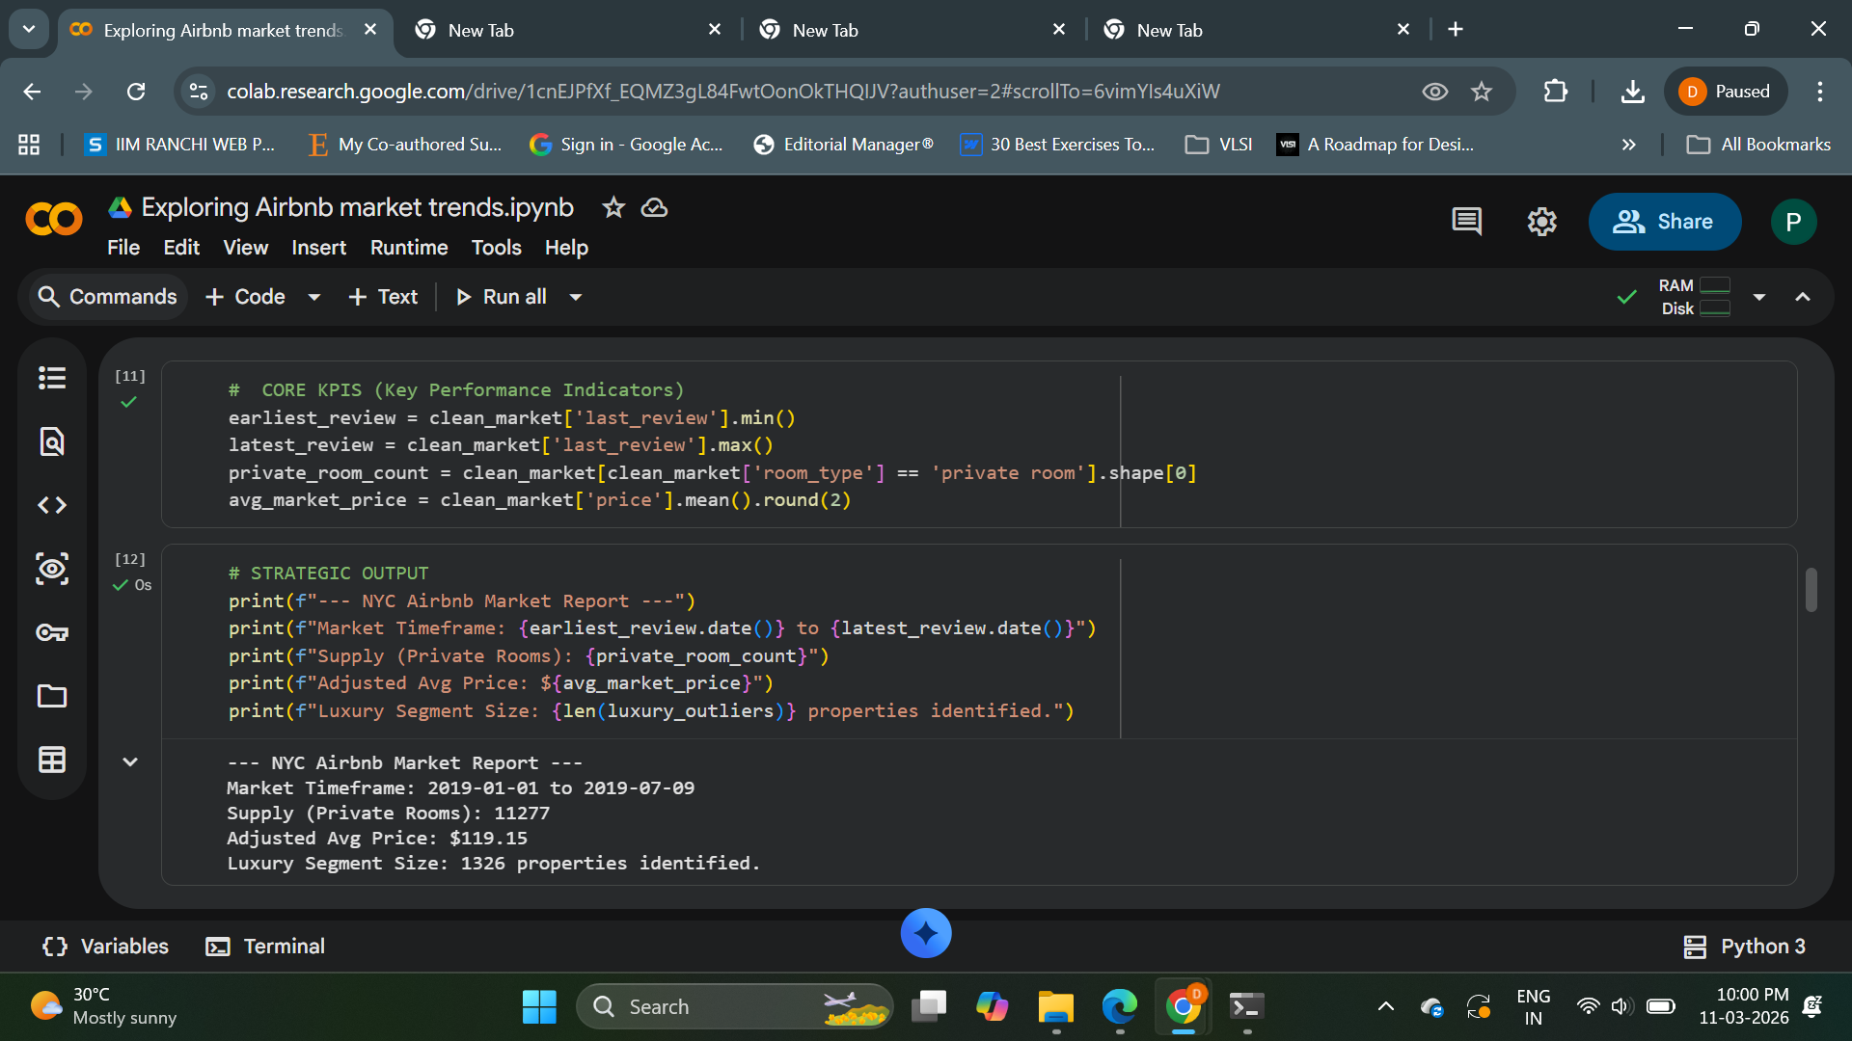Click the Gemini sparkle floating button
The height and width of the screenshot is (1041, 1852).
pos(925,933)
